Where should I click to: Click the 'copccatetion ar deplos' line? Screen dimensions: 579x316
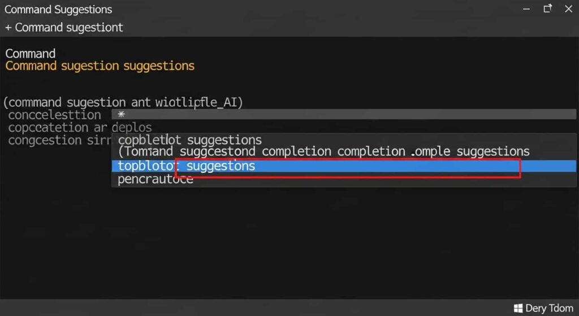click(80, 128)
